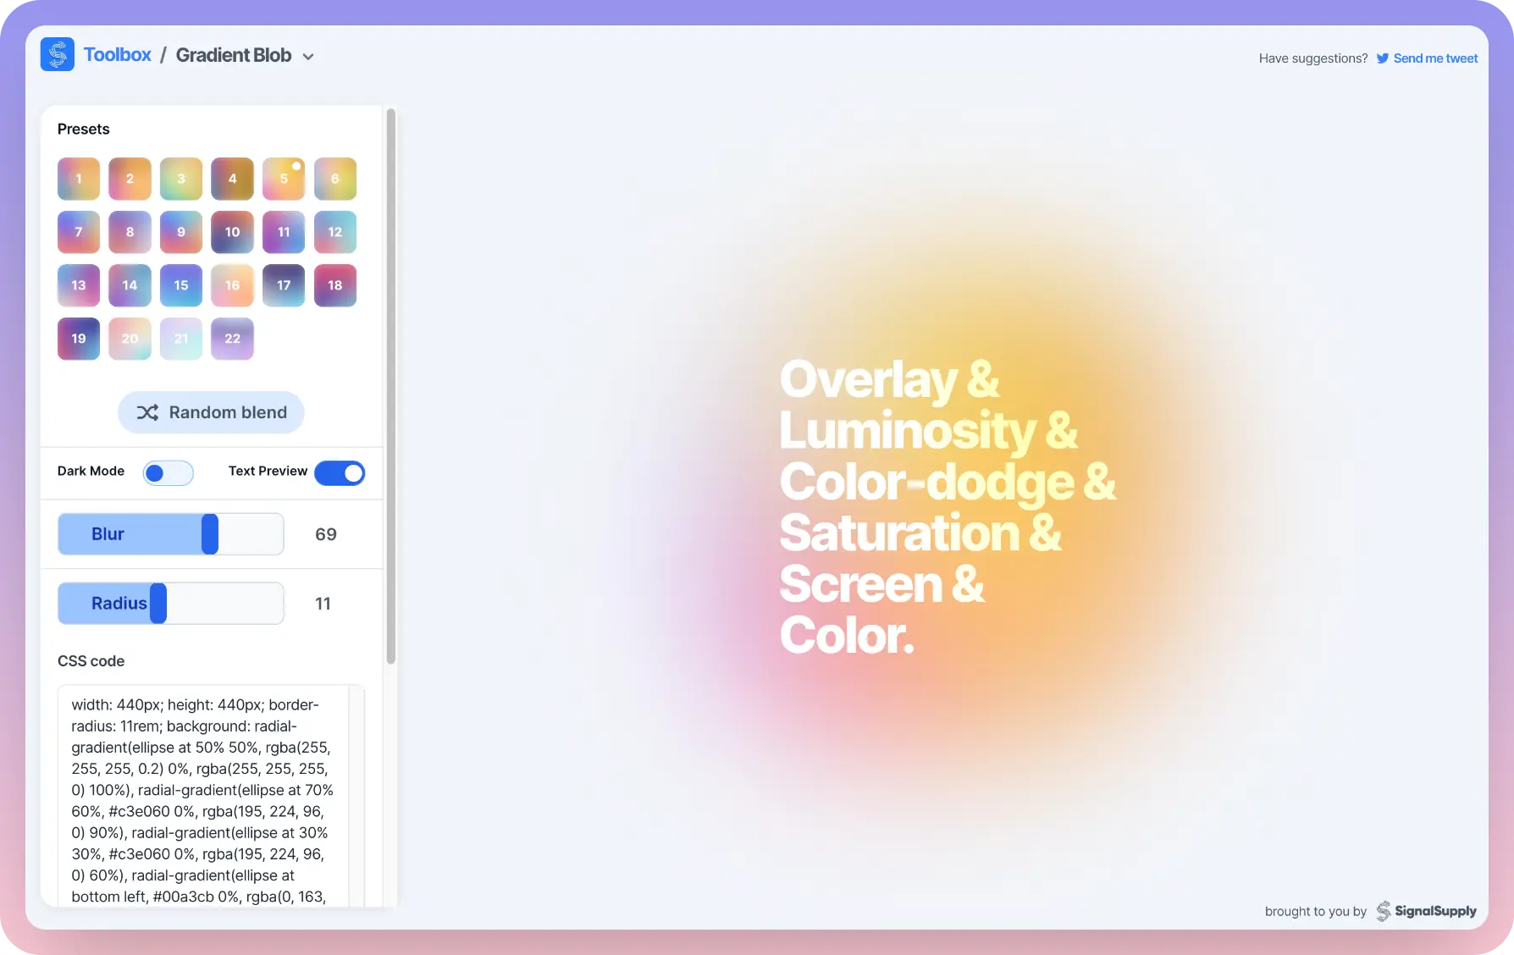Viewport: 1514px width, 955px height.
Task: Enable the Dark Mode toggle
Action: pos(168,472)
